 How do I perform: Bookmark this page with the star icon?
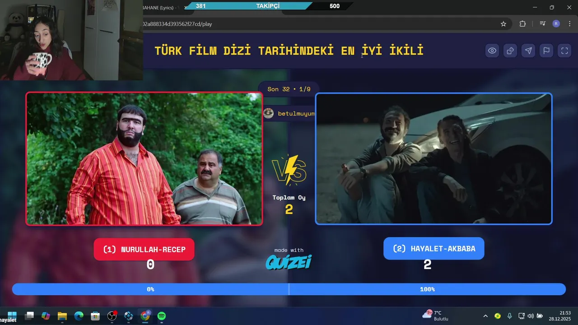coord(503,24)
